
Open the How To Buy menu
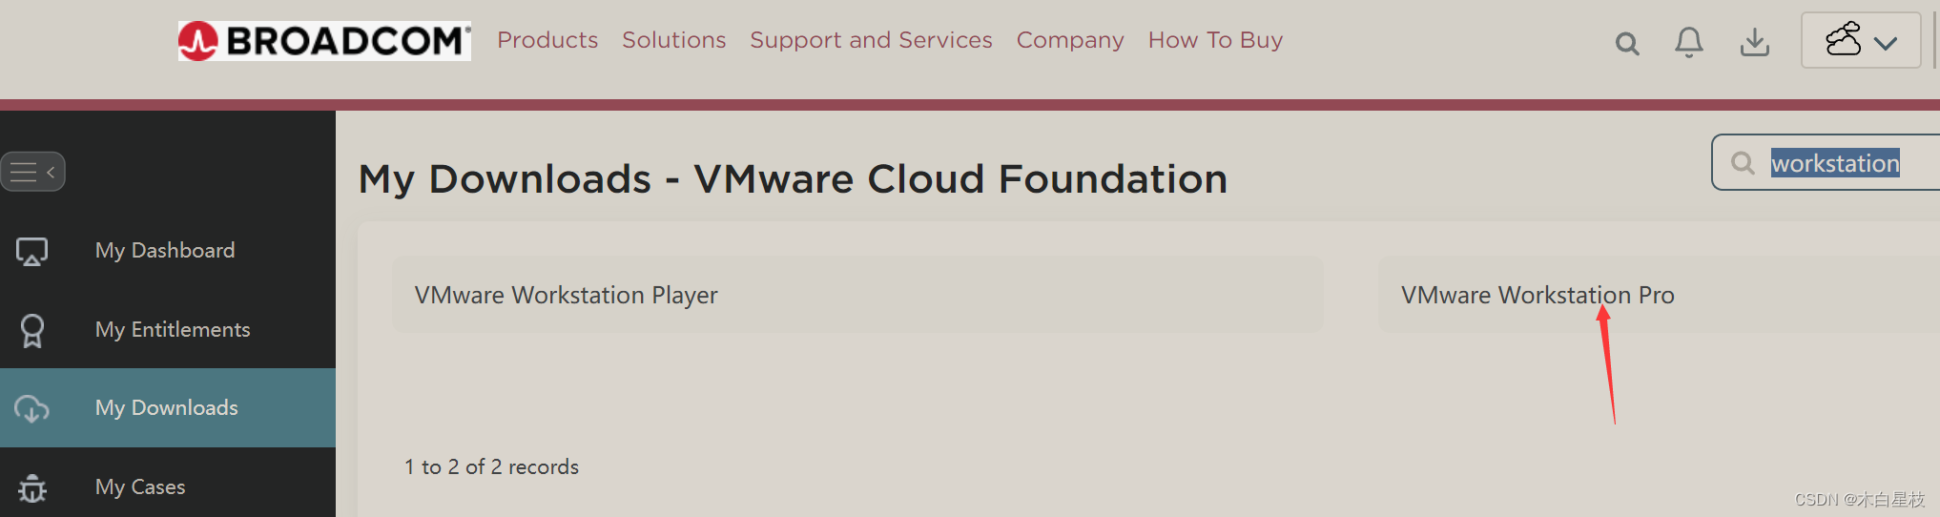[1215, 40]
